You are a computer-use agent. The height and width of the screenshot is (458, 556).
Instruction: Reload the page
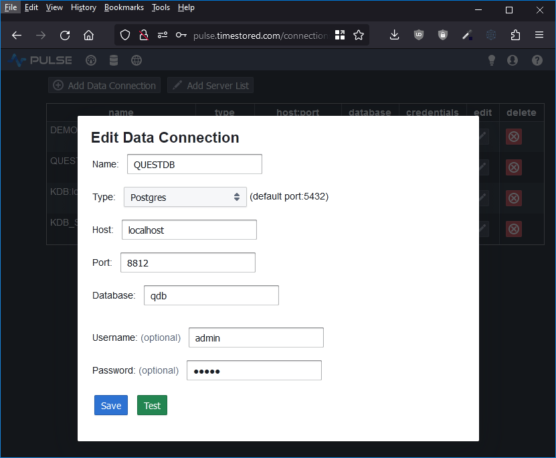(65, 35)
